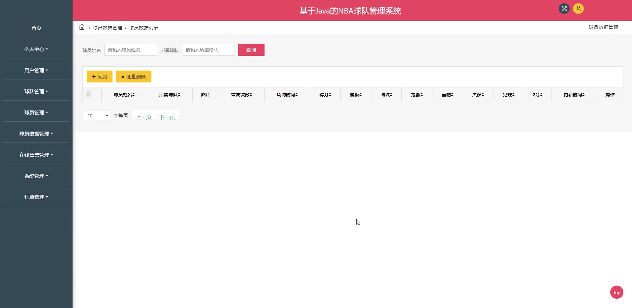Sort table by 抢断 column

point(417,95)
